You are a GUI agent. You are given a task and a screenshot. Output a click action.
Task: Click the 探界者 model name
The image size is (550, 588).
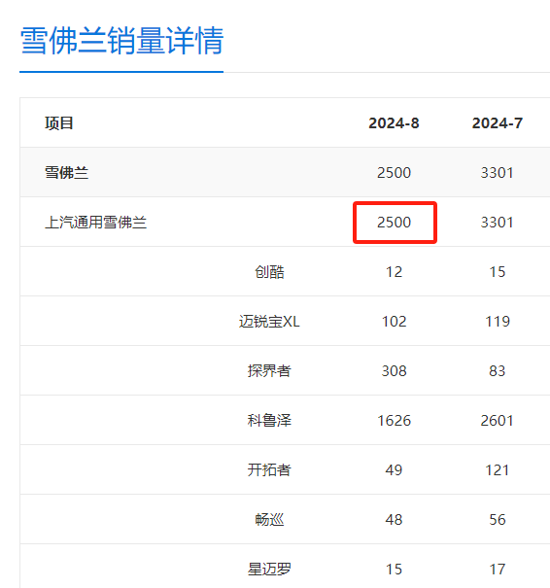[x=269, y=371]
